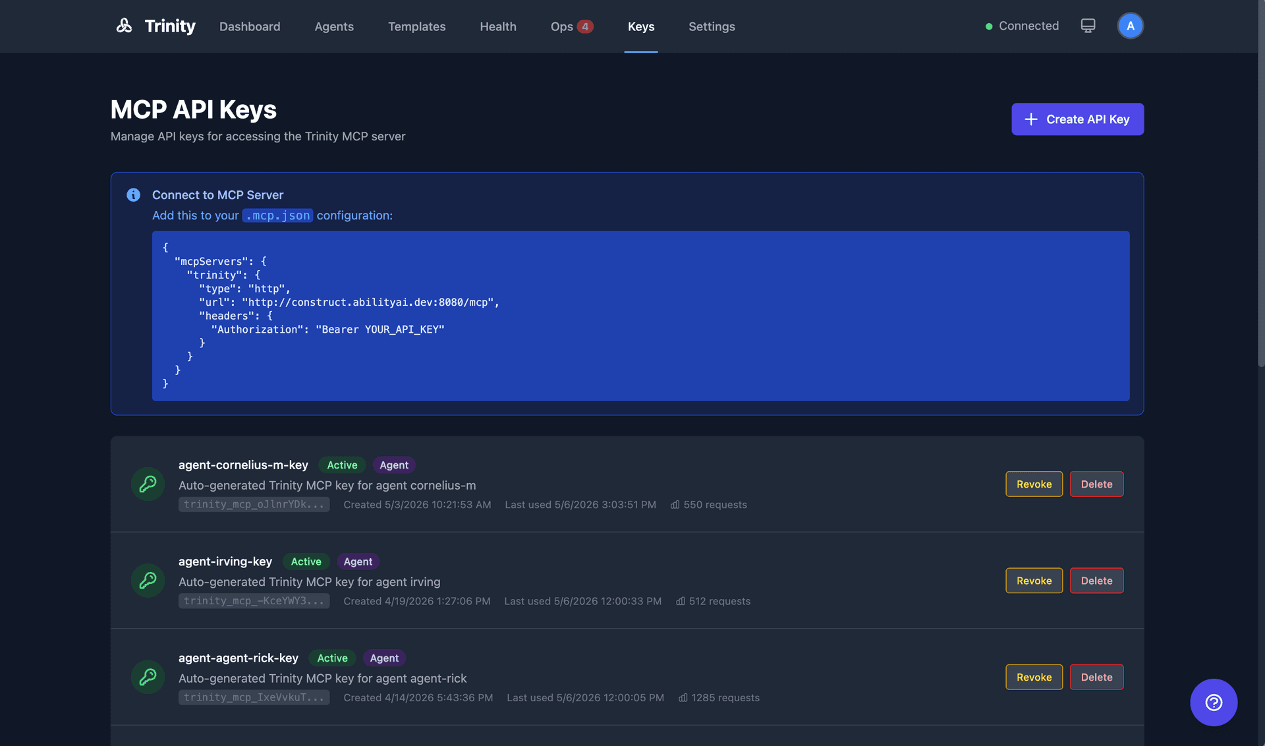Click Last used 5/6/2026 12:00:05 PM
Viewport: 1265px width, 746px height.
point(585,698)
